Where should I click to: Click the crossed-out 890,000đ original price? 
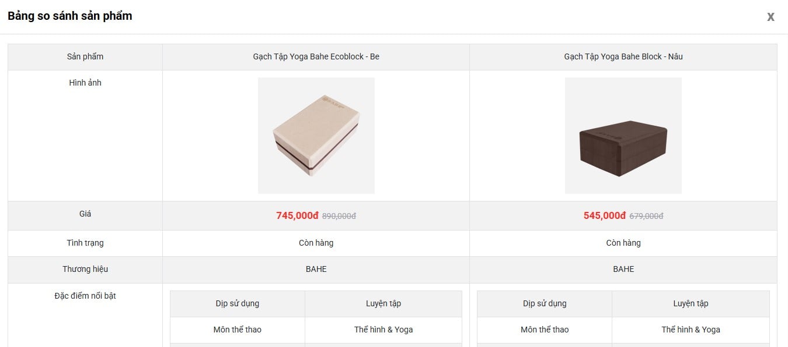coord(339,216)
